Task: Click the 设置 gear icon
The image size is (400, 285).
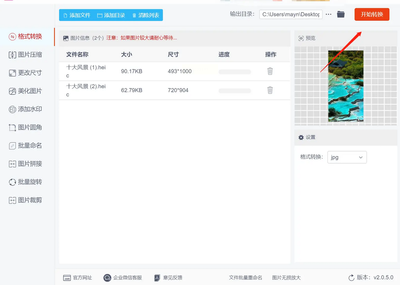Action: [301, 138]
